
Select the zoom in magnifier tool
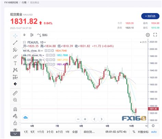pyautogui.click(x=15, y=100)
